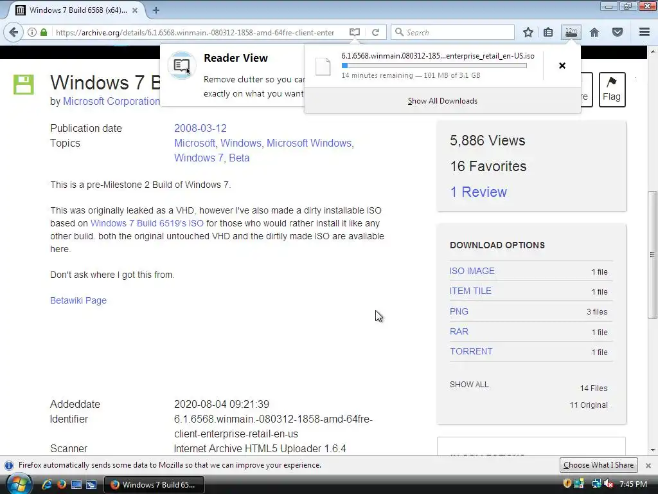Download the RAR option

pyautogui.click(x=459, y=331)
